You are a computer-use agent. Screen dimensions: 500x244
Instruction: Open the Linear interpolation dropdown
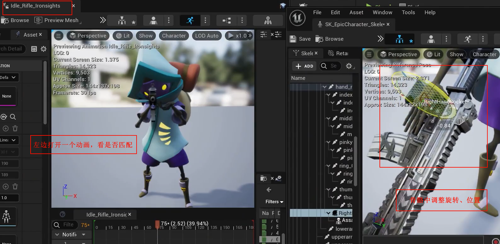pos(9,140)
